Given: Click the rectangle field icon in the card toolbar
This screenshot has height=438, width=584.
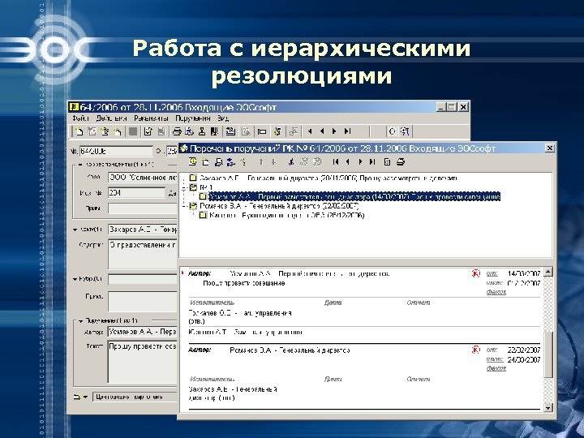Looking at the screenshot, I should click(x=262, y=131).
